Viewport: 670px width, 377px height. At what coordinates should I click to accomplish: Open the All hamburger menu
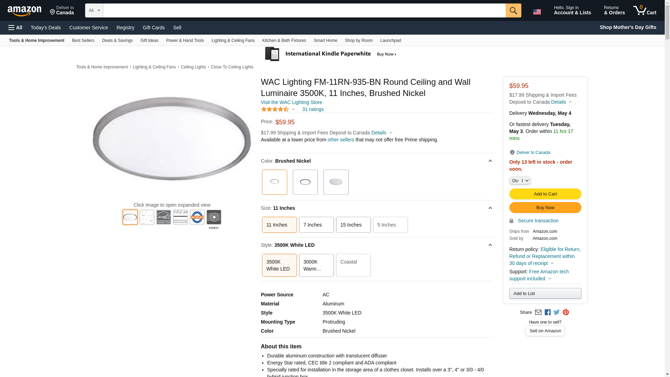15,28
